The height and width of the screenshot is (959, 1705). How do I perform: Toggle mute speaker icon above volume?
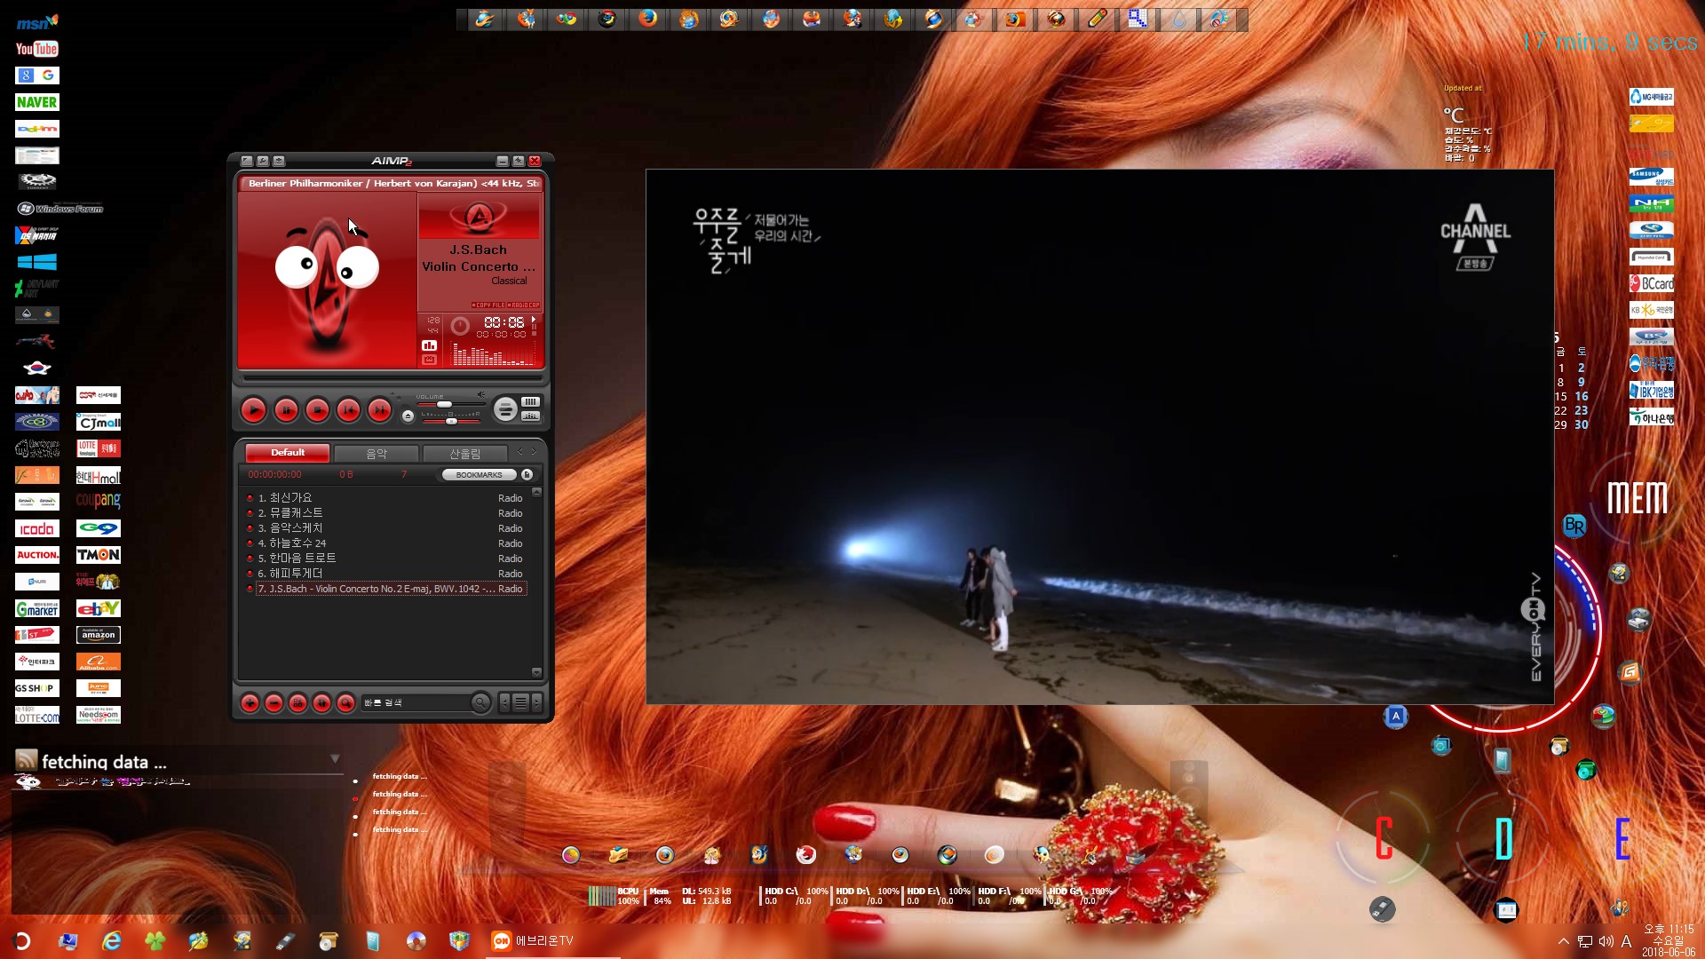480,394
